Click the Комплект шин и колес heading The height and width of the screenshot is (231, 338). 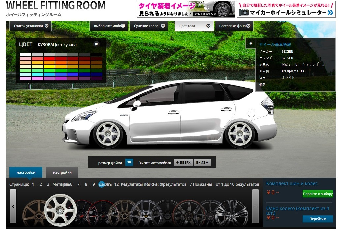pyautogui.click(x=292, y=183)
